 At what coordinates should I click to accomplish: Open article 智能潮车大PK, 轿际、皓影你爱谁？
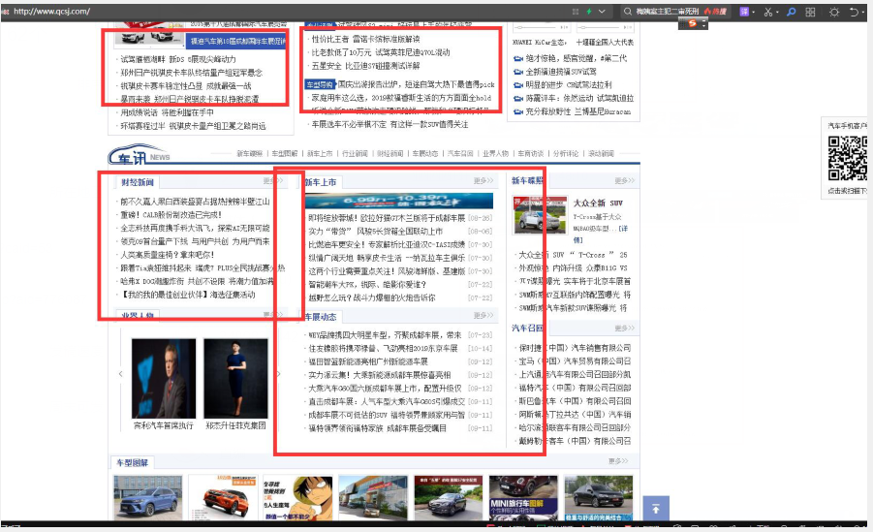(367, 285)
